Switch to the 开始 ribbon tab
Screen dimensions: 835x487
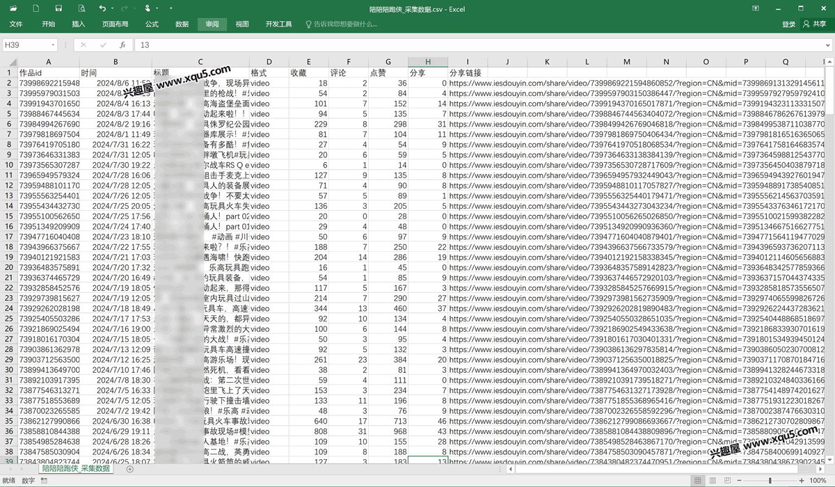pos(48,24)
